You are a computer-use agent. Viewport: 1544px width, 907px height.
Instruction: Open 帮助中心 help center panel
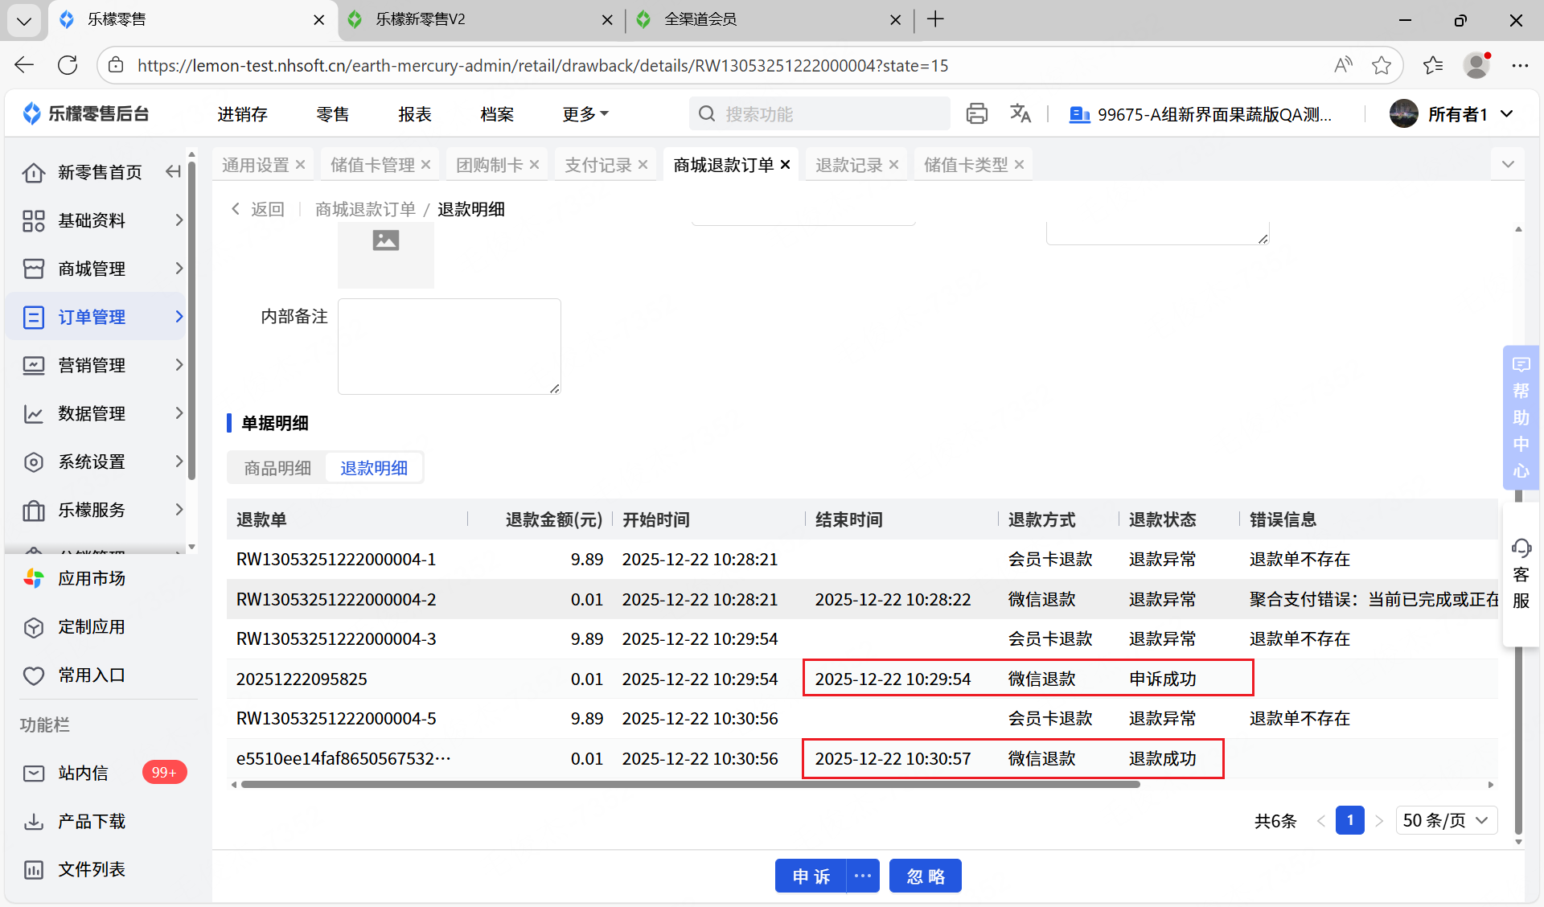[x=1521, y=417]
